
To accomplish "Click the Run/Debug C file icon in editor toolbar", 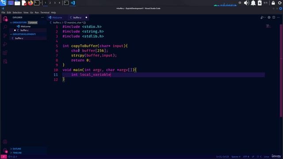I will tap(262, 18).
